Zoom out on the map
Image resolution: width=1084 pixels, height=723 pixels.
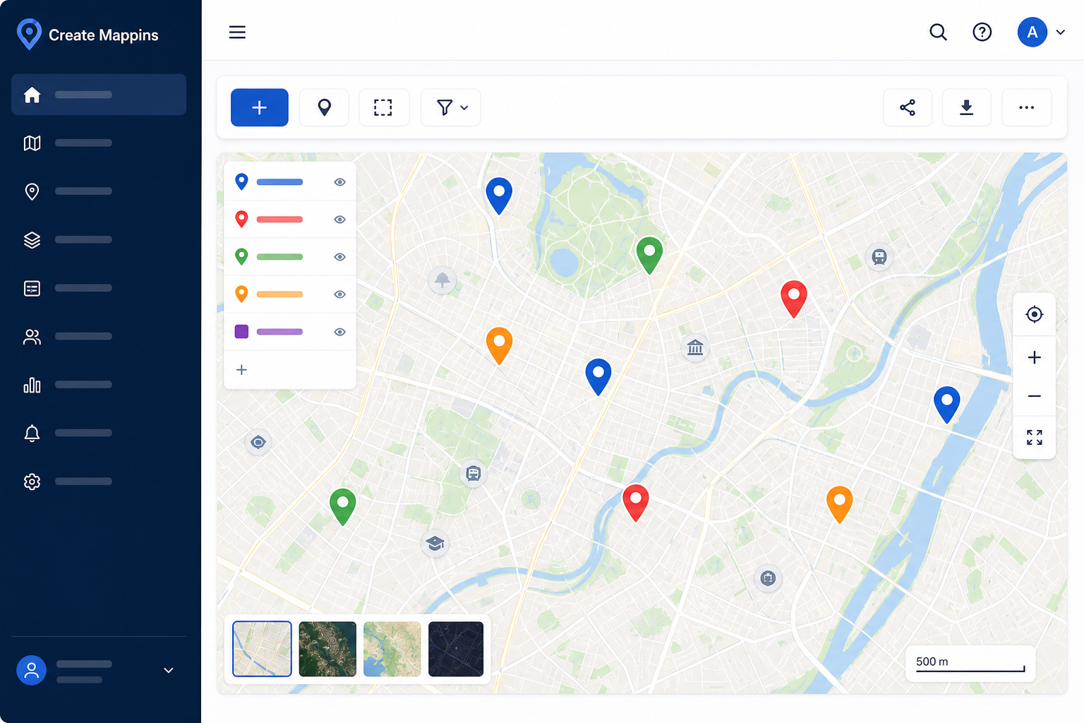pyautogui.click(x=1035, y=396)
